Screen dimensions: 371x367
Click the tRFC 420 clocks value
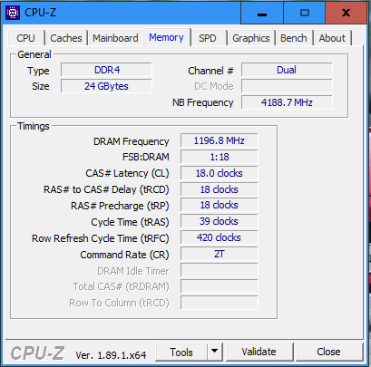coord(220,237)
